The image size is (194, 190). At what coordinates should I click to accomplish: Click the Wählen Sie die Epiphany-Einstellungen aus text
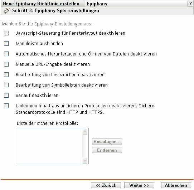click(47, 24)
